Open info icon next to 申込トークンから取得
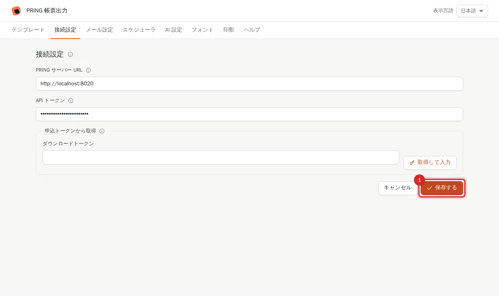This screenshot has height=296, width=499. pyautogui.click(x=102, y=131)
